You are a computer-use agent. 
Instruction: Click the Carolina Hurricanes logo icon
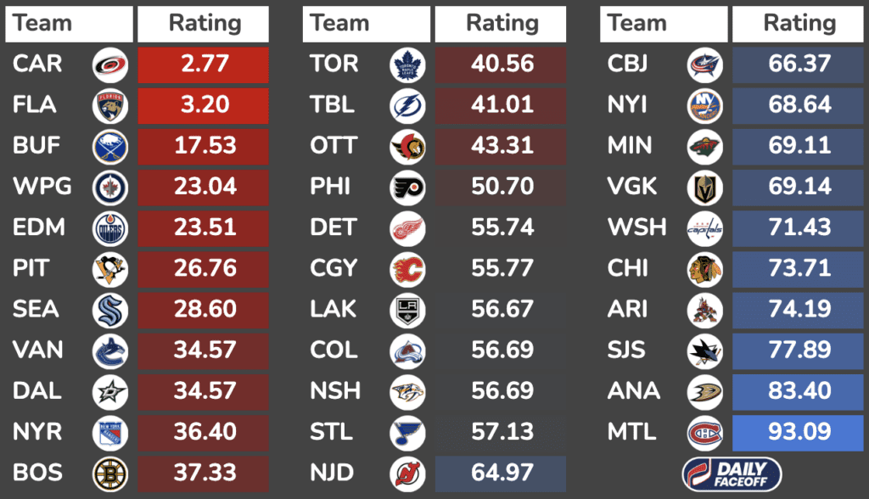(110, 64)
